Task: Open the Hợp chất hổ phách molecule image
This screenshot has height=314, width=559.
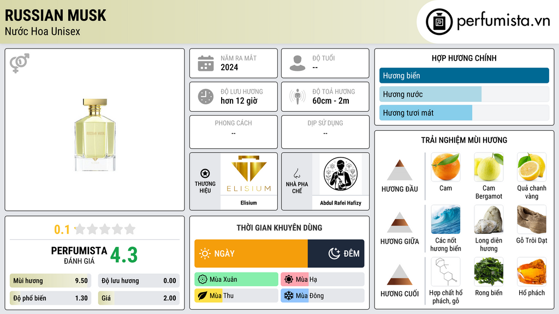Action: pyautogui.click(x=445, y=271)
